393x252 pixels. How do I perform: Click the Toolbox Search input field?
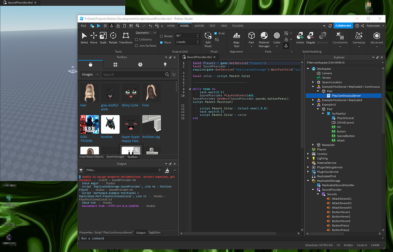click(133, 74)
